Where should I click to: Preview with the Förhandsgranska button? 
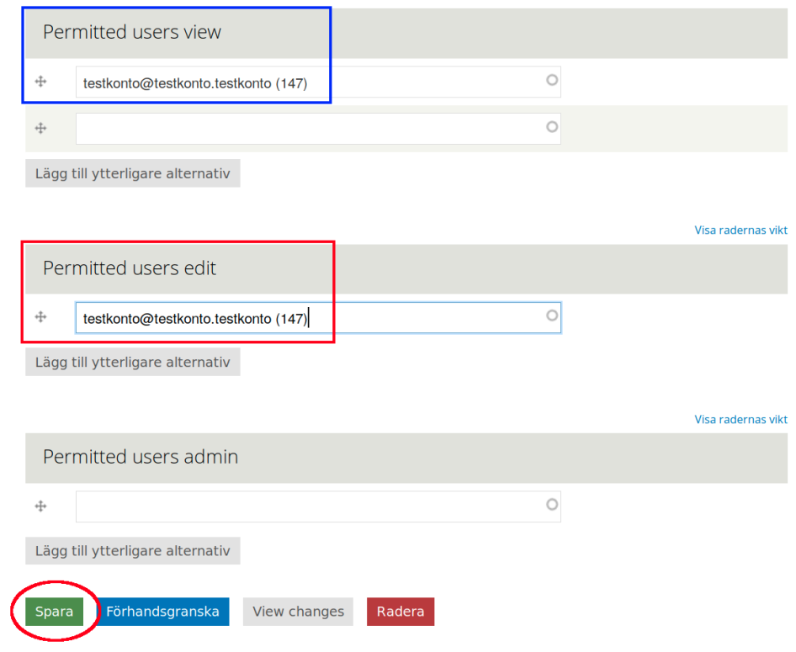[x=162, y=612]
